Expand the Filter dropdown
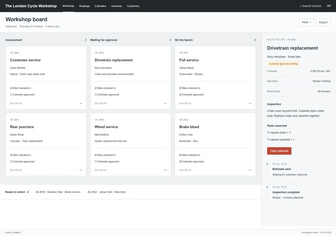 click(x=307, y=22)
